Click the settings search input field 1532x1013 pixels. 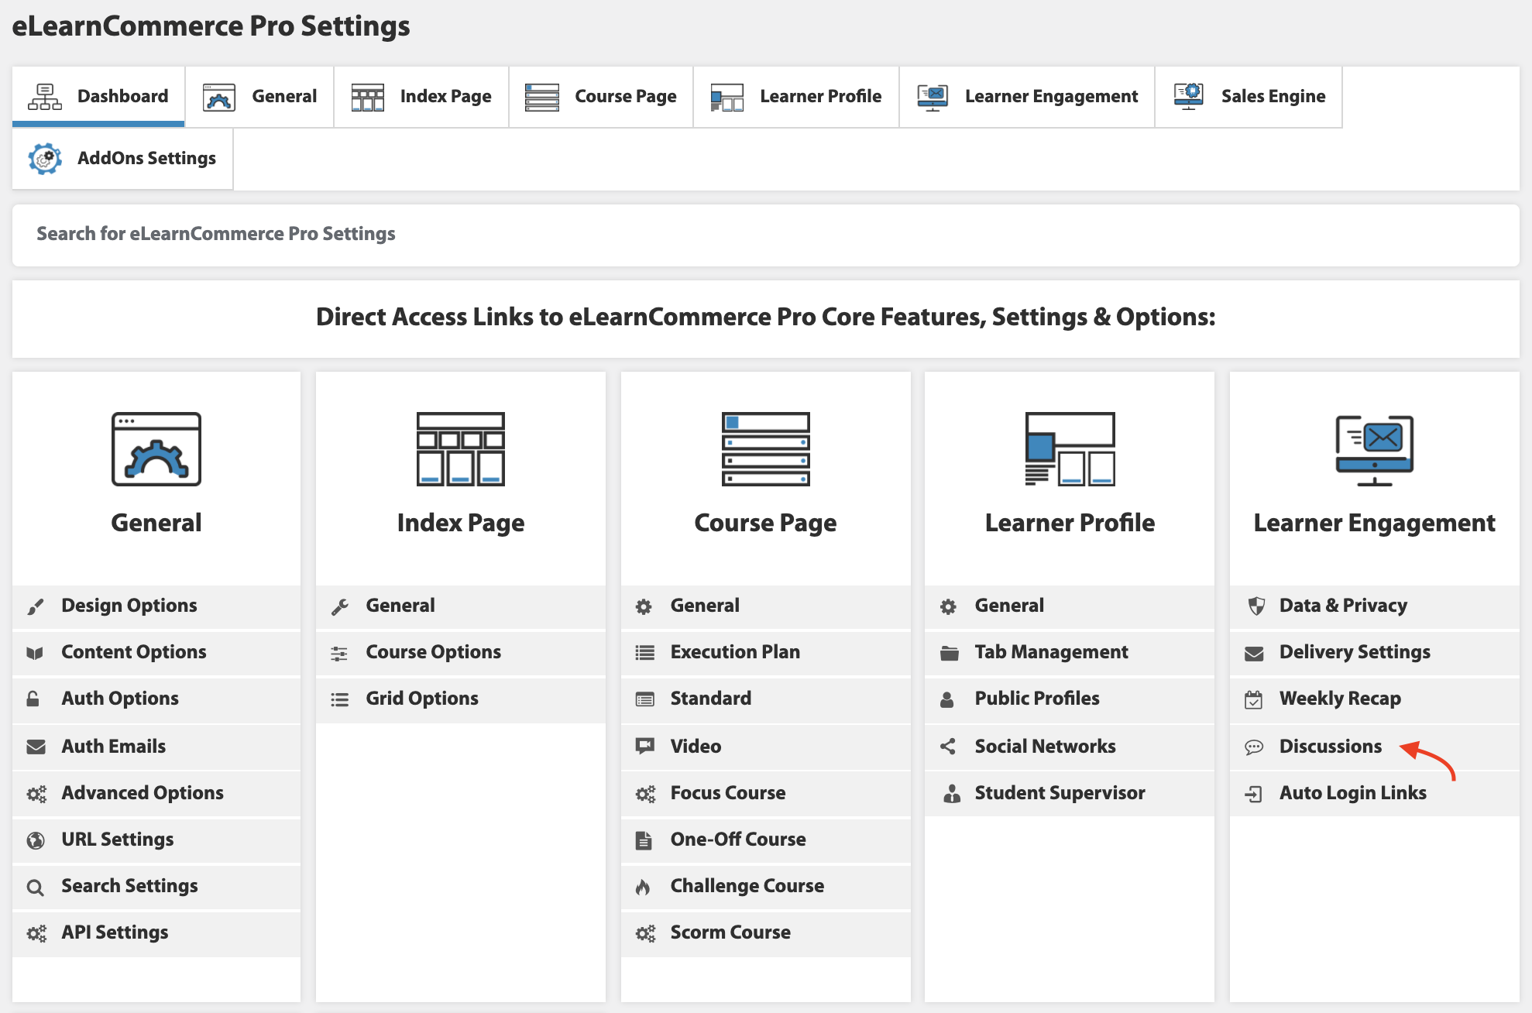click(765, 235)
